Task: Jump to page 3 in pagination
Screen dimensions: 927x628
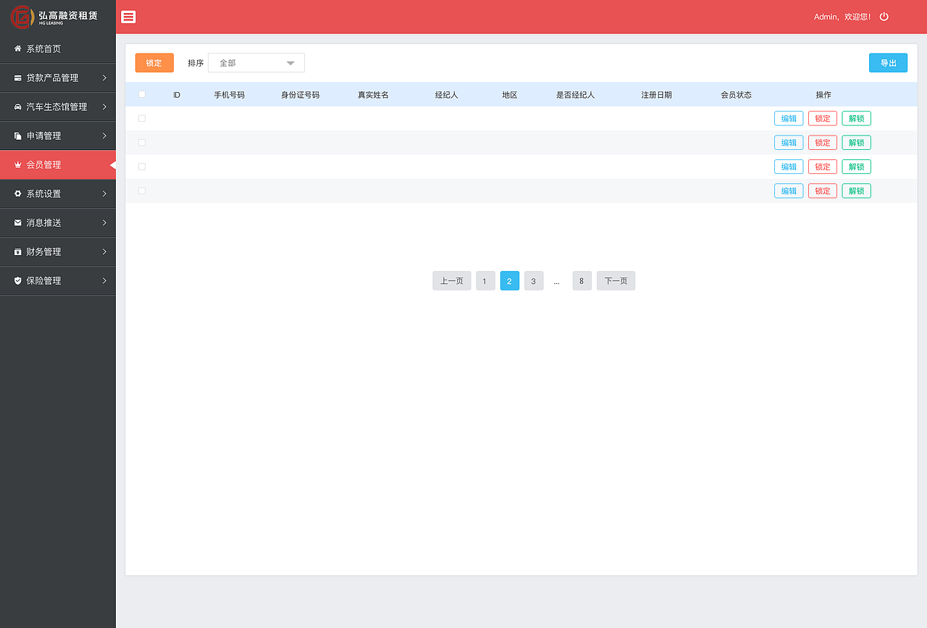Action: pos(534,281)
